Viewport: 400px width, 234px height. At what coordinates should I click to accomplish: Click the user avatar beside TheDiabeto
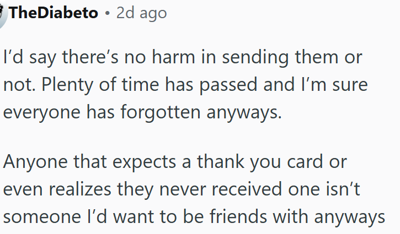click(x=3, y=12)
